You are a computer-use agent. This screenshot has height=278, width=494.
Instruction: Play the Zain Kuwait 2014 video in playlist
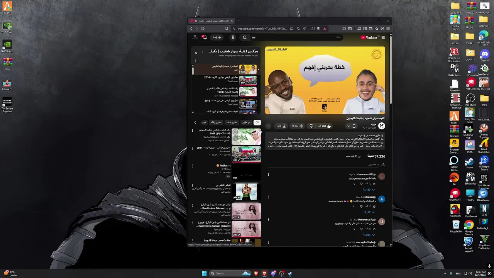click(x=226, y=80)
